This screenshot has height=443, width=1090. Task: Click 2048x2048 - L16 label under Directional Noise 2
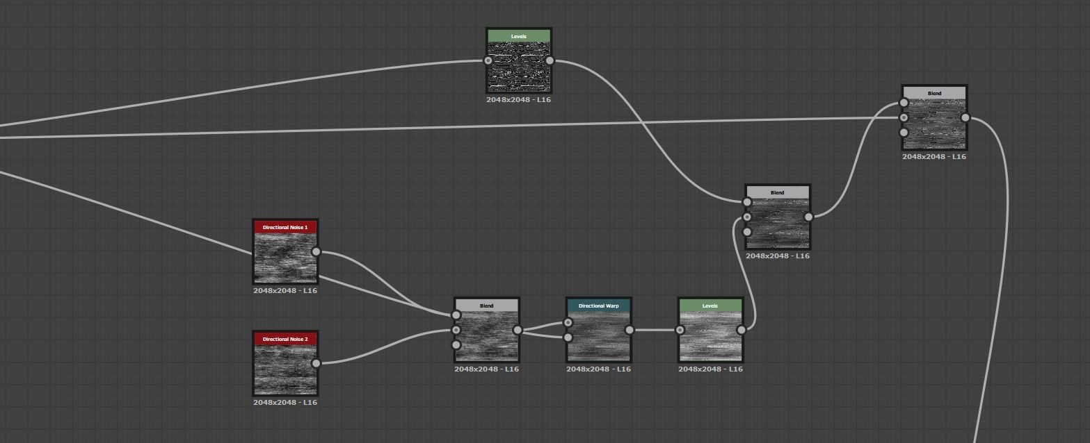click(285, 402)
